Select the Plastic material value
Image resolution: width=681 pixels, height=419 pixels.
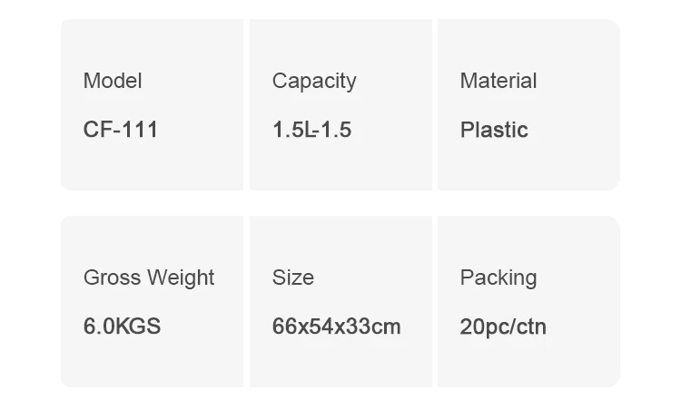click(494, 130)
